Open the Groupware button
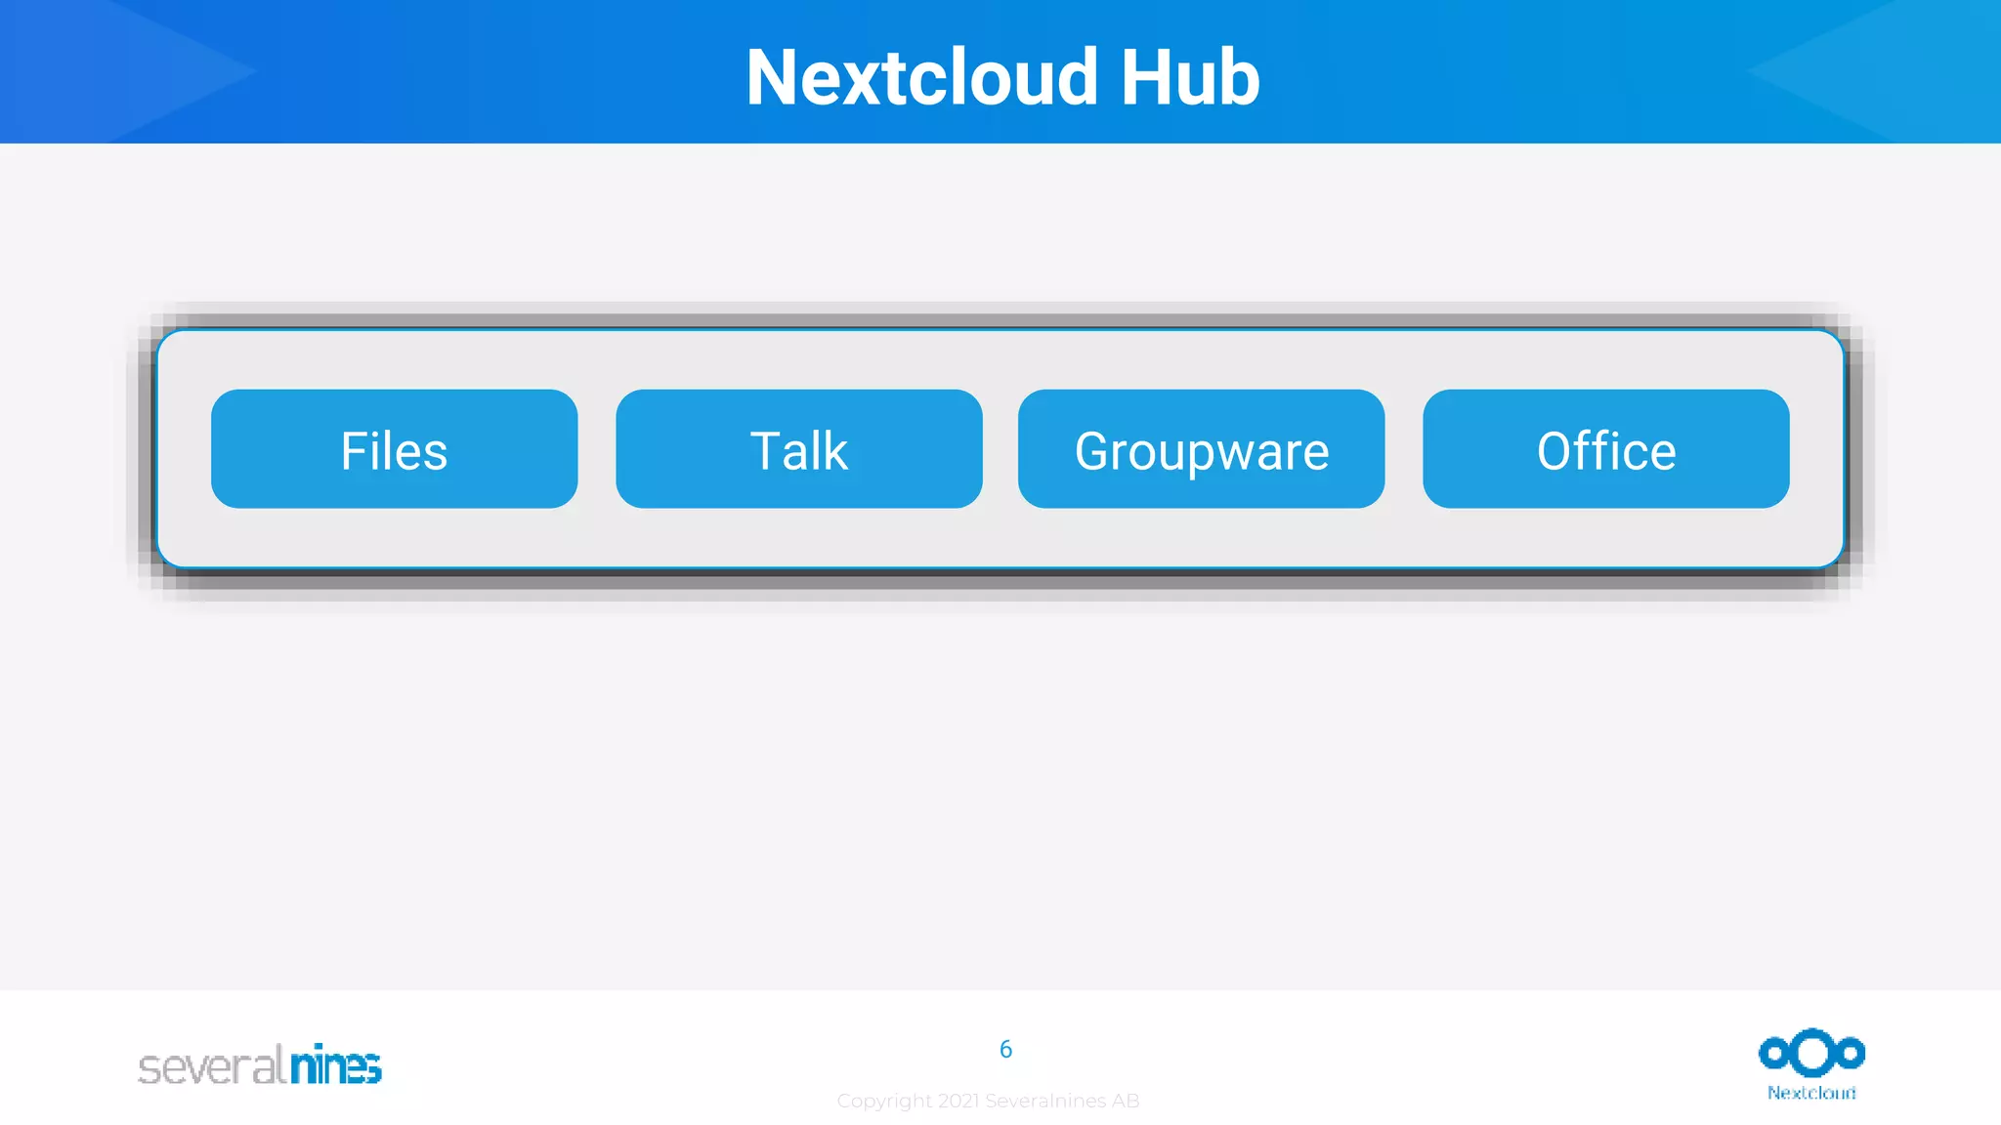The height and width of the screenshot is (1125, 2001). (1201, 449)
